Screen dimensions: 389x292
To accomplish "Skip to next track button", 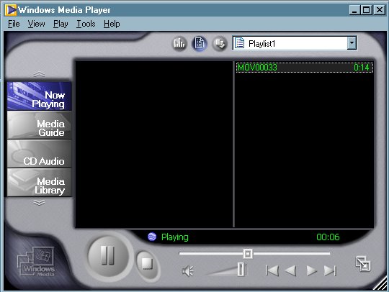I will (330, 270).
